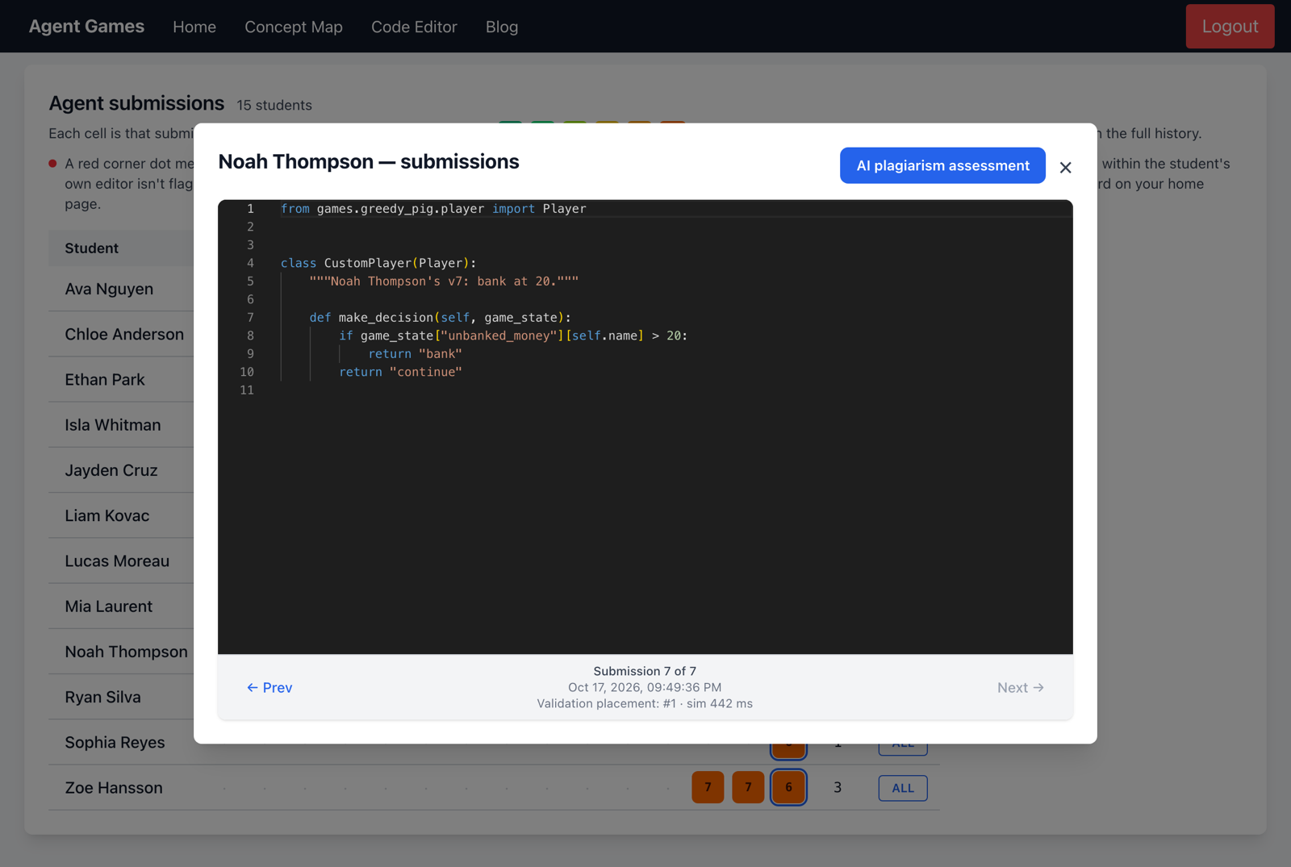Log out using the Logout button
The height and width of the screenshot is (867, 1291).
click(1230, 26)
